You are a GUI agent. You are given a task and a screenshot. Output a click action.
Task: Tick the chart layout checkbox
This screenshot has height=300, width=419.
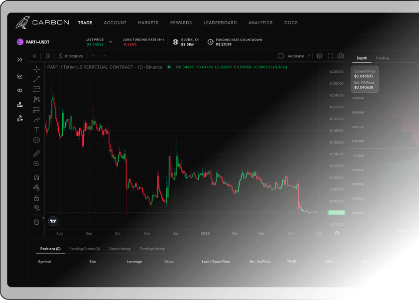(281, 56)
